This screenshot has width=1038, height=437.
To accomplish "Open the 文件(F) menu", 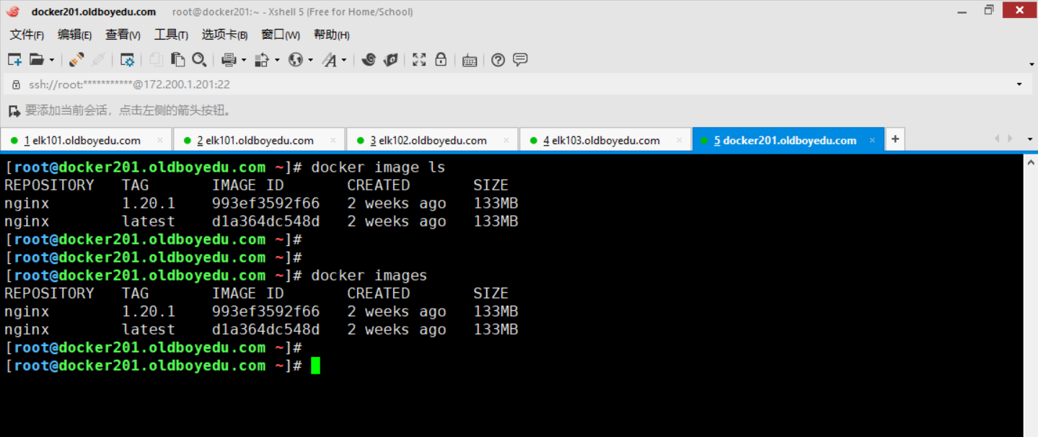I will pos(27,35).
